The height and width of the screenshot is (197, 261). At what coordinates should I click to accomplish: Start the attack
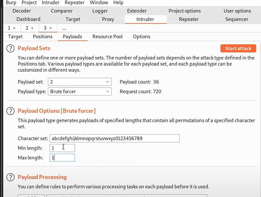point(238,49)
